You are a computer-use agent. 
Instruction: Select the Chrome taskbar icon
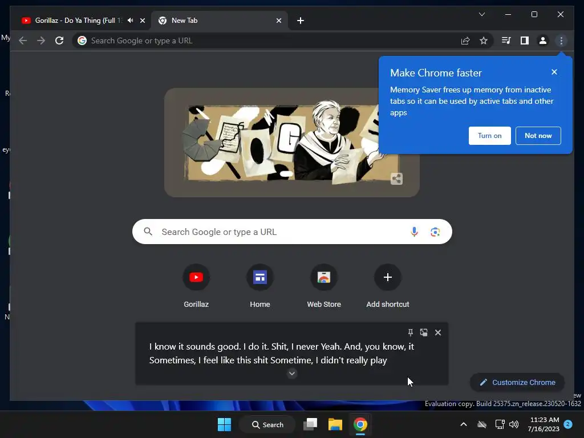click(x=360, y=424)
